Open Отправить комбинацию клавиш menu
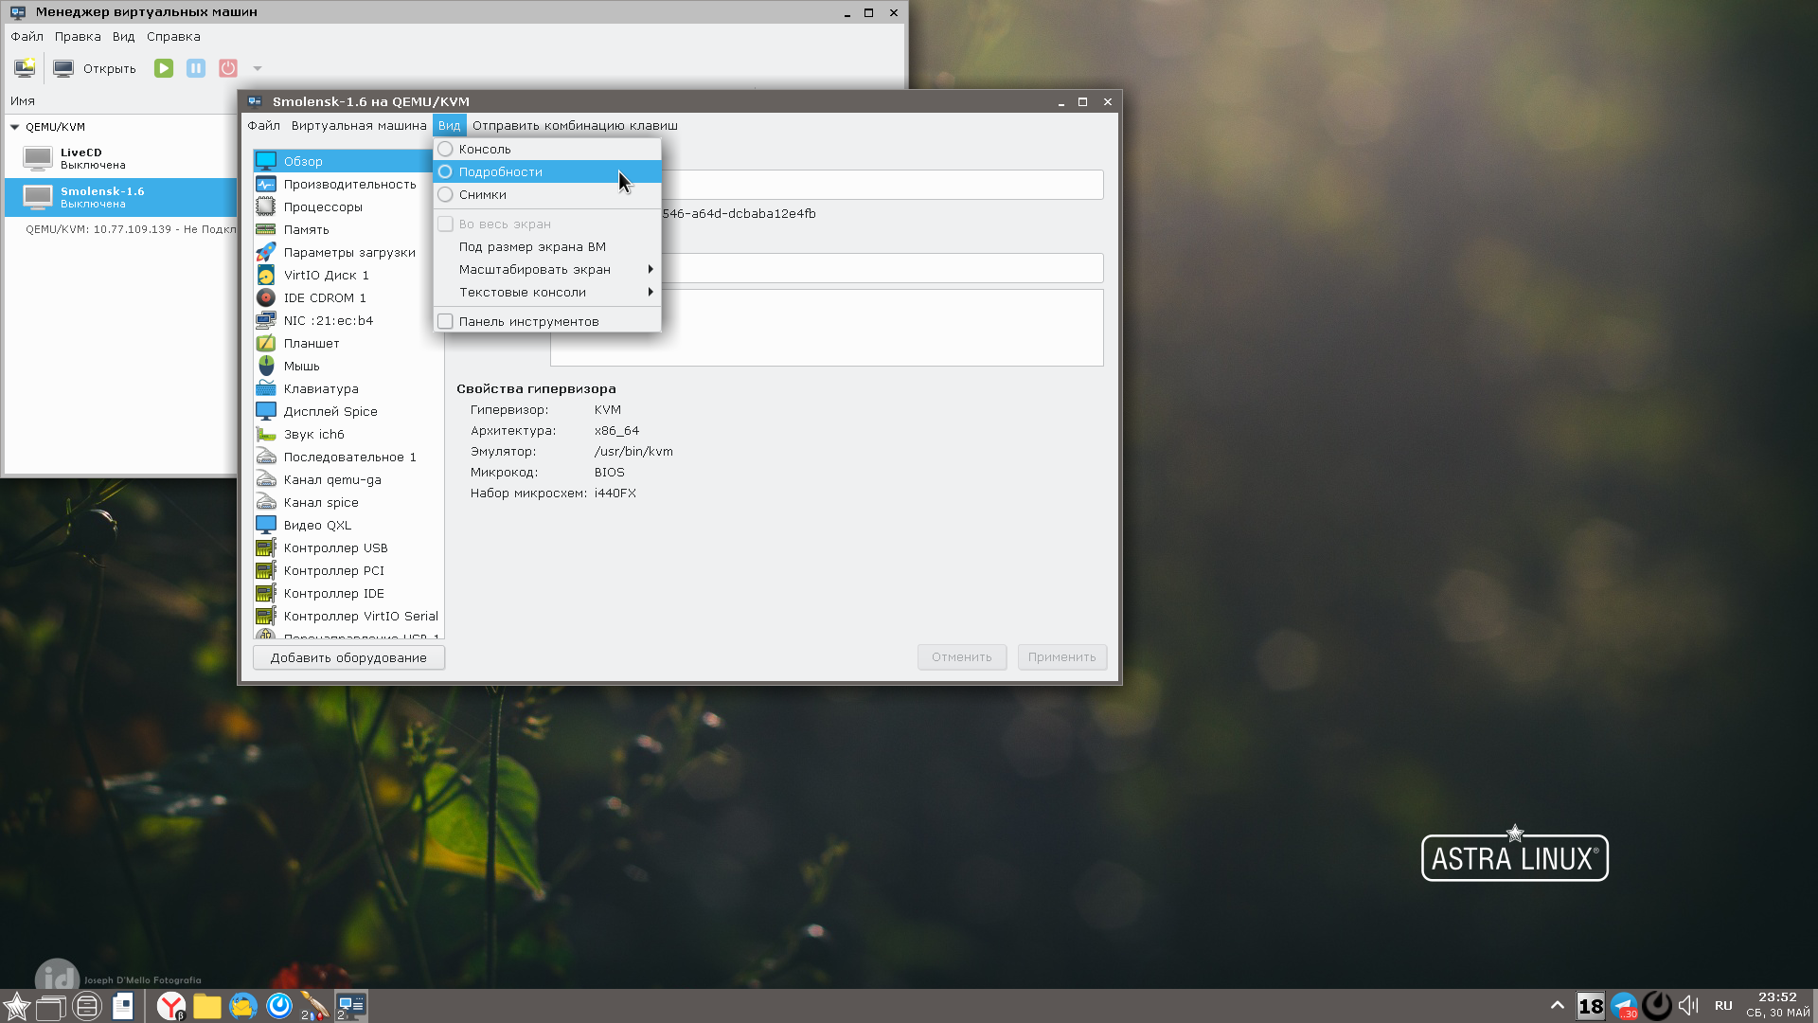Screen dimensions: 1818x1023 575,125
